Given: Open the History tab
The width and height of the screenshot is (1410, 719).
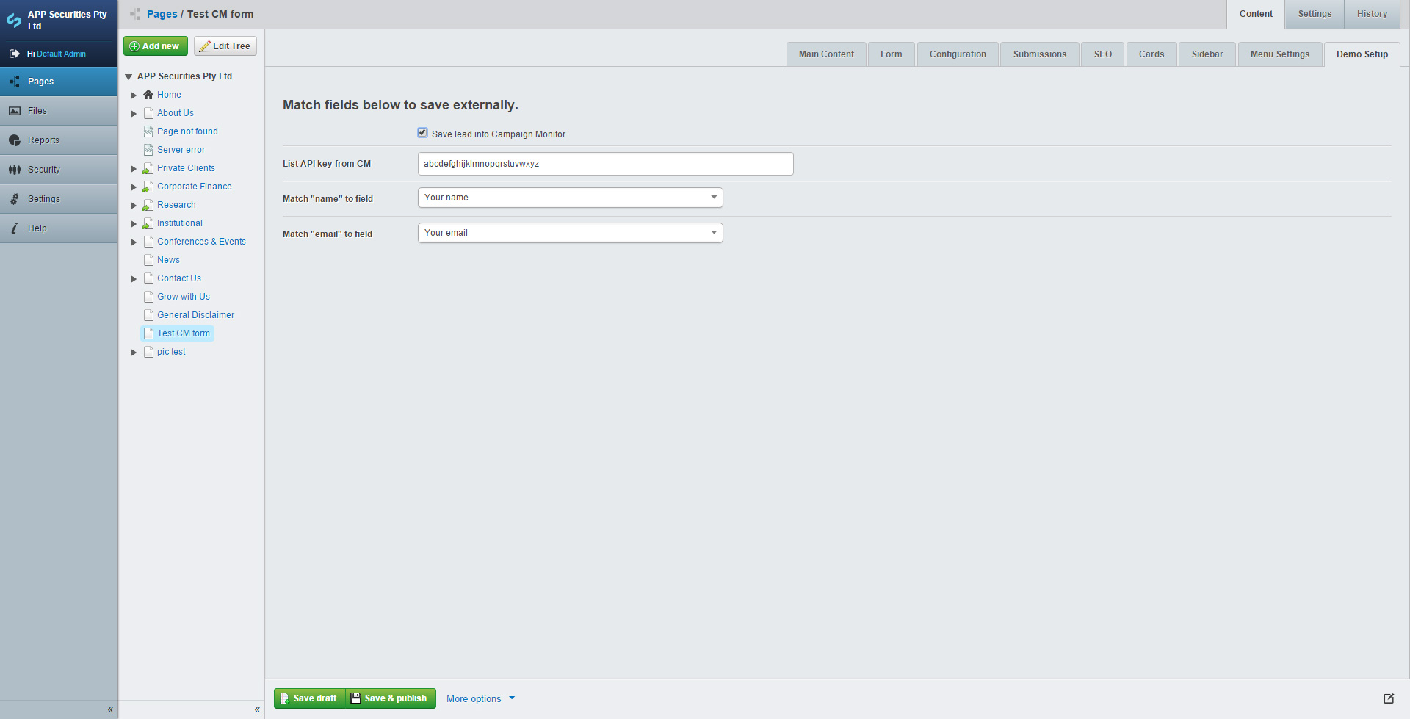Looking at the screenshot, I should click(1371, 13).
